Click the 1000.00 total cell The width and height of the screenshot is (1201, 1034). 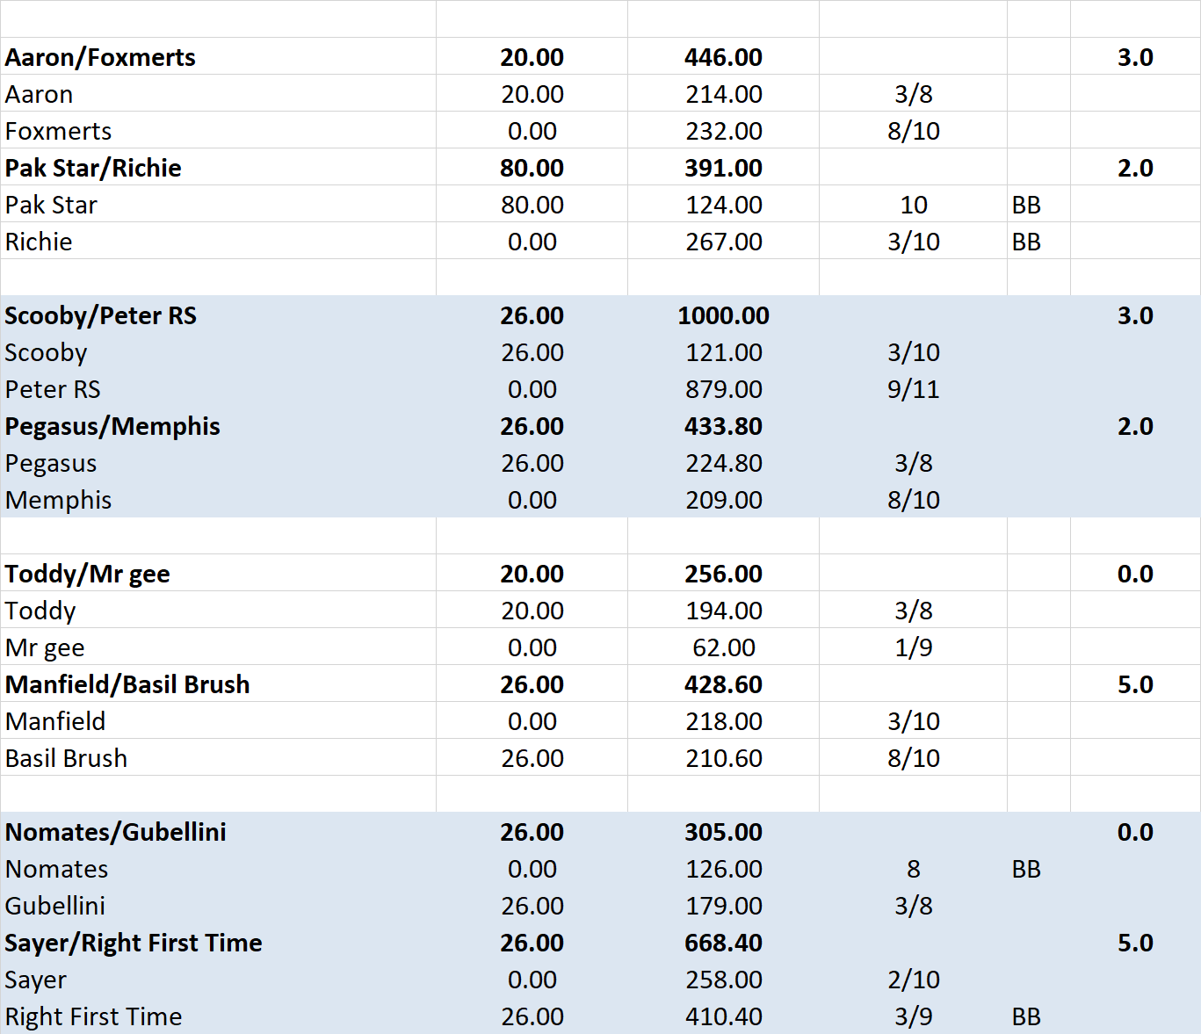click(x=723, y=315)
